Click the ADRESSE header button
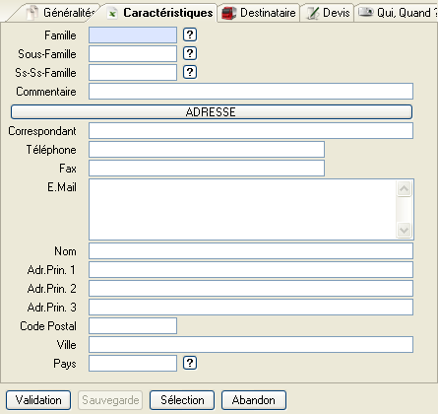This screenshot has height=414, width=438. tap(212, 112)
